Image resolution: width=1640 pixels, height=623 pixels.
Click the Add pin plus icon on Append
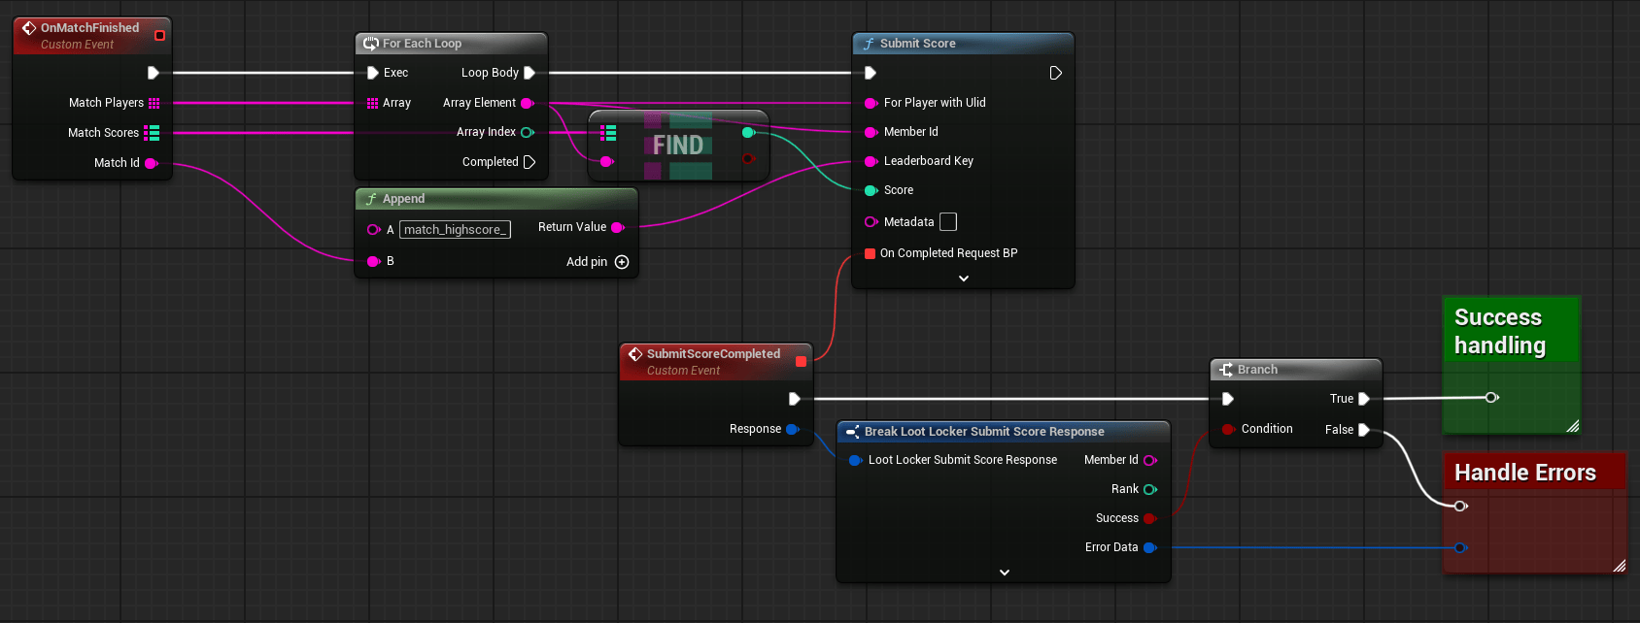tap(622, 262)
